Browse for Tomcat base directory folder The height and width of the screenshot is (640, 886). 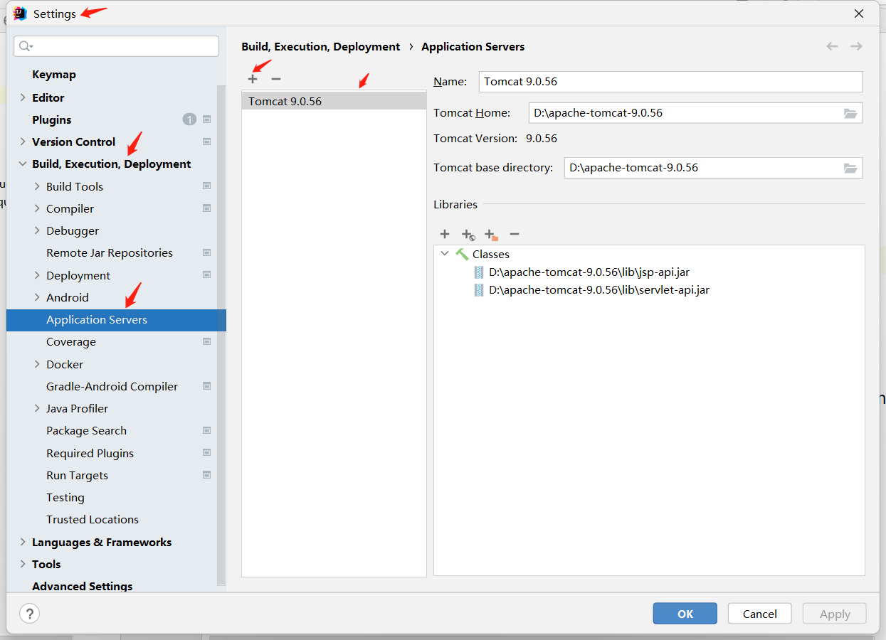[850, 169]
